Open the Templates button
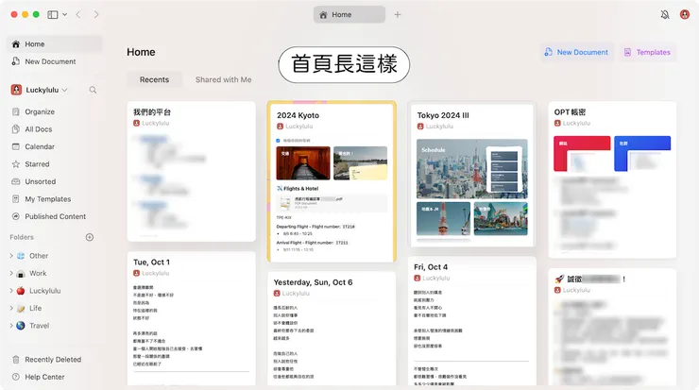The width and height of the screenshot is (699, 390). pos(647,52)
